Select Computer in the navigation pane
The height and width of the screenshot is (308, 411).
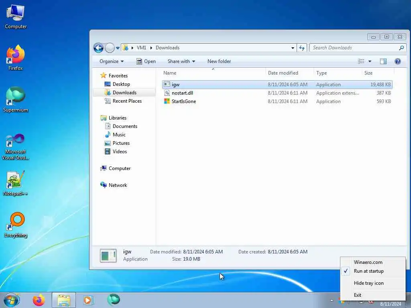(120, 168)
